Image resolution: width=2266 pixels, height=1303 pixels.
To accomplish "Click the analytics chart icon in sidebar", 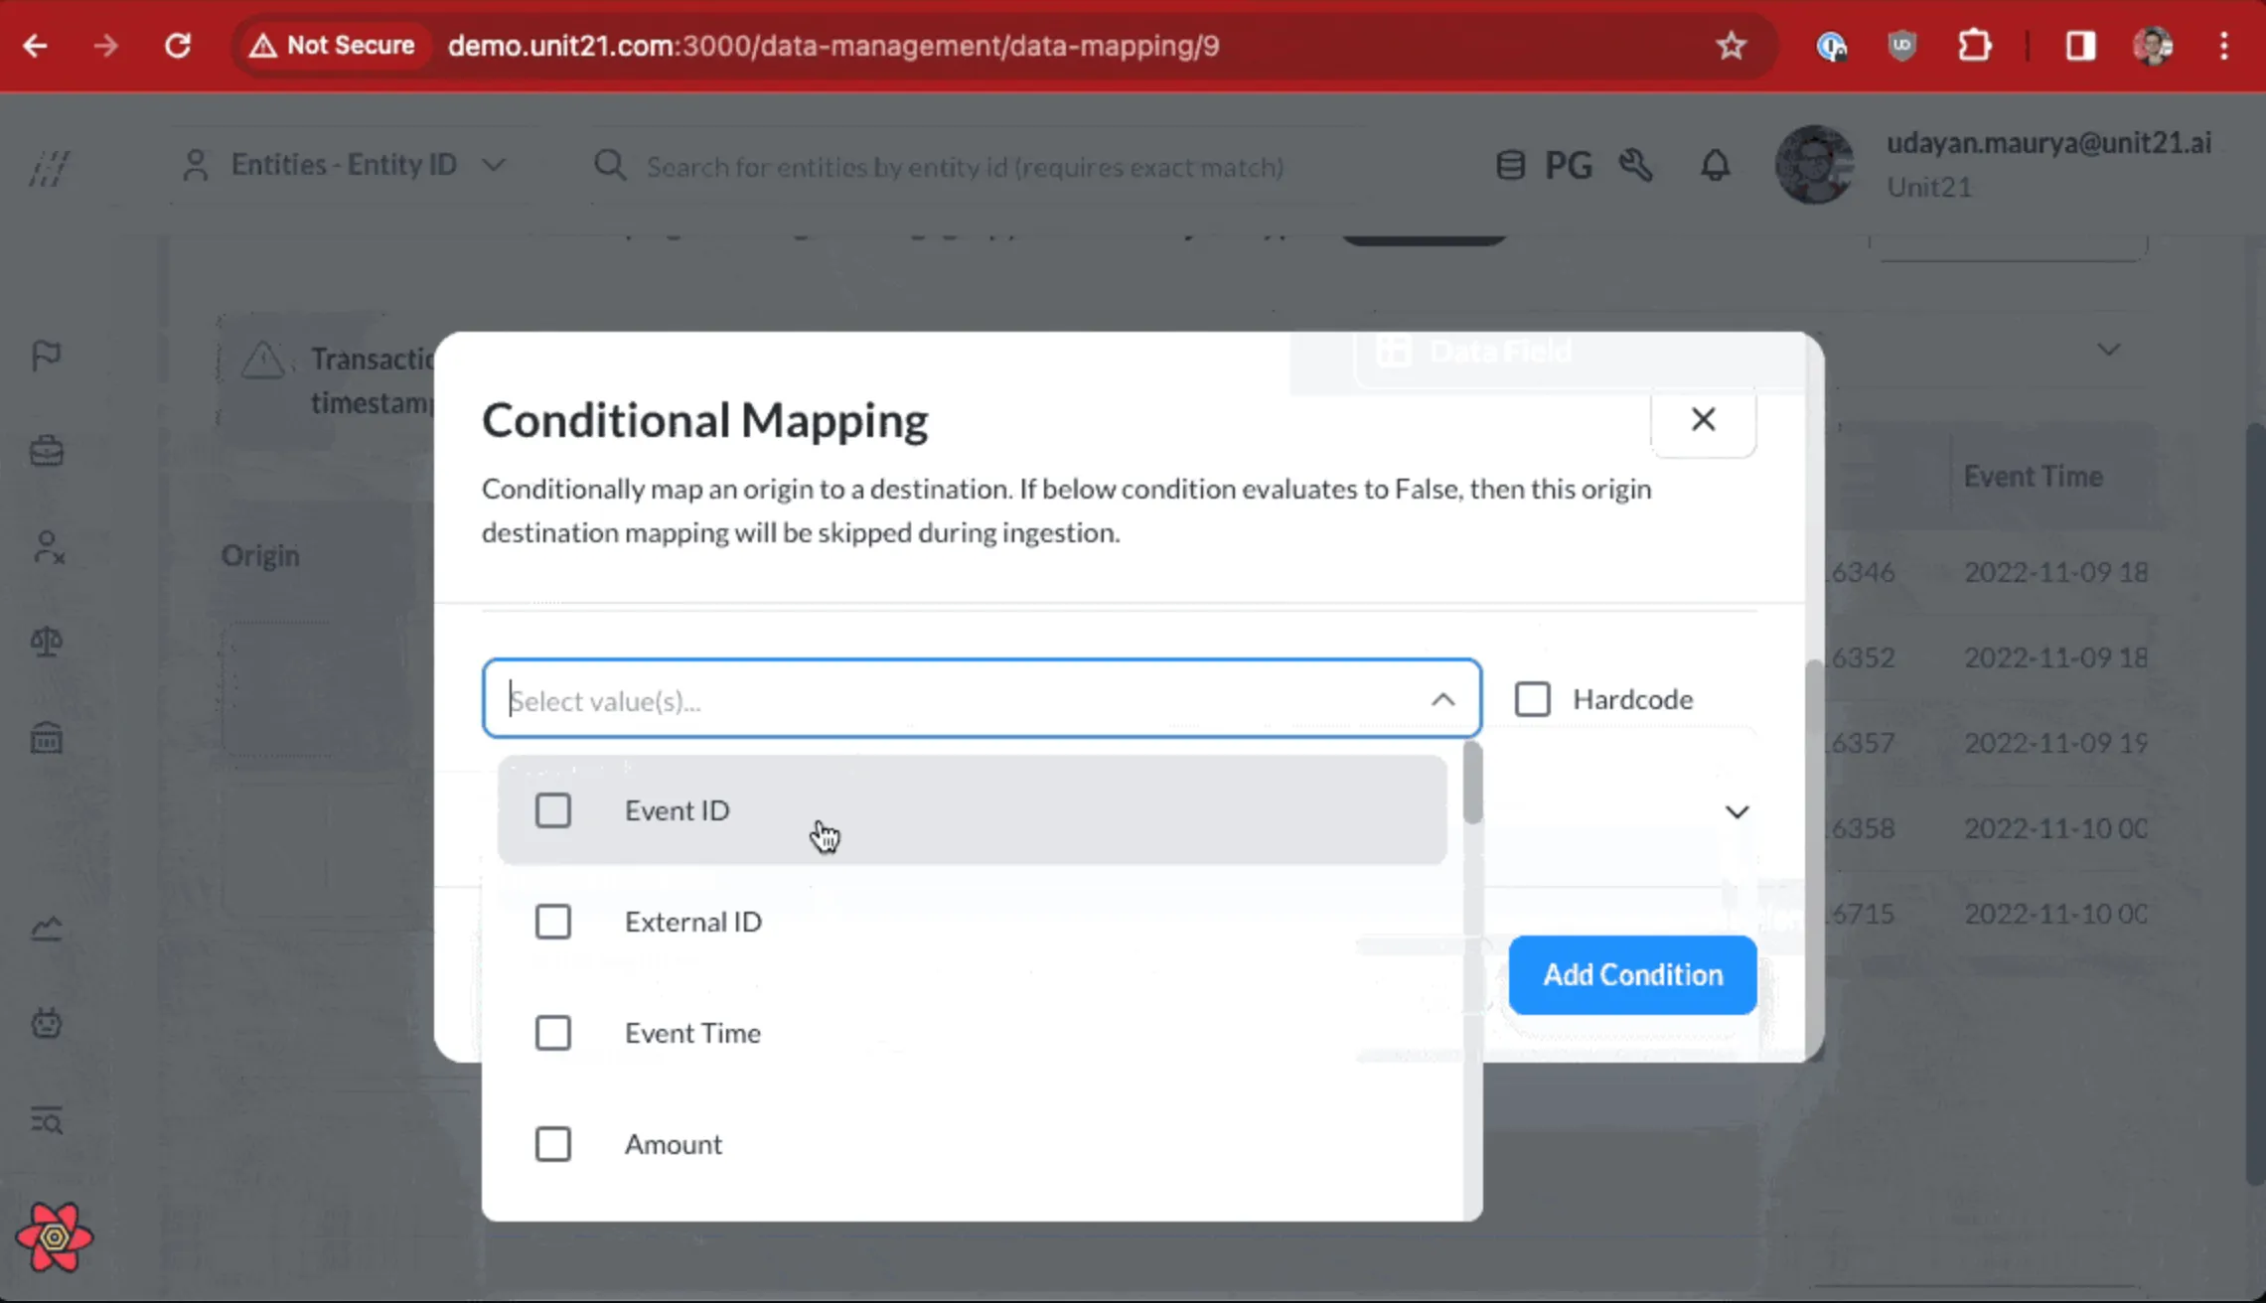I will point(47,929).
